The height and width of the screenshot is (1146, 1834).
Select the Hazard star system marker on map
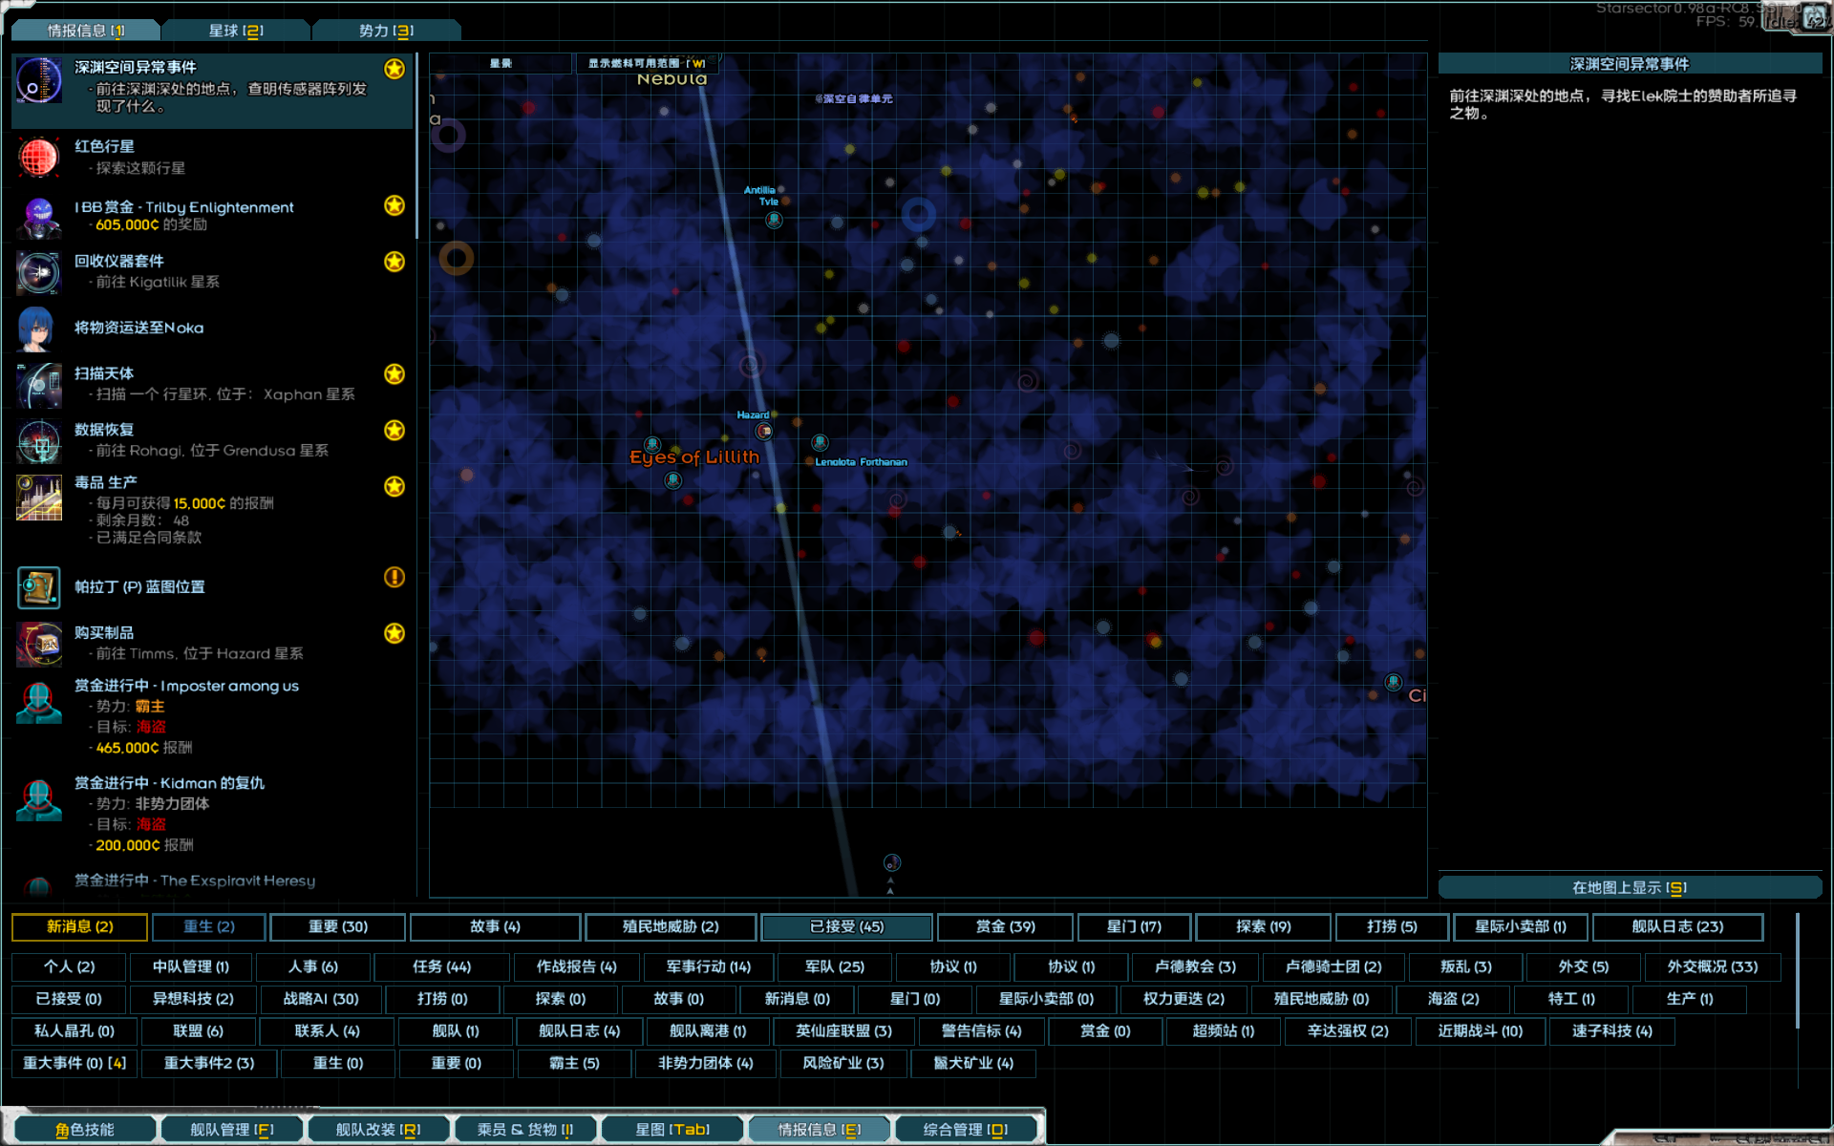[x=764, y=431]
